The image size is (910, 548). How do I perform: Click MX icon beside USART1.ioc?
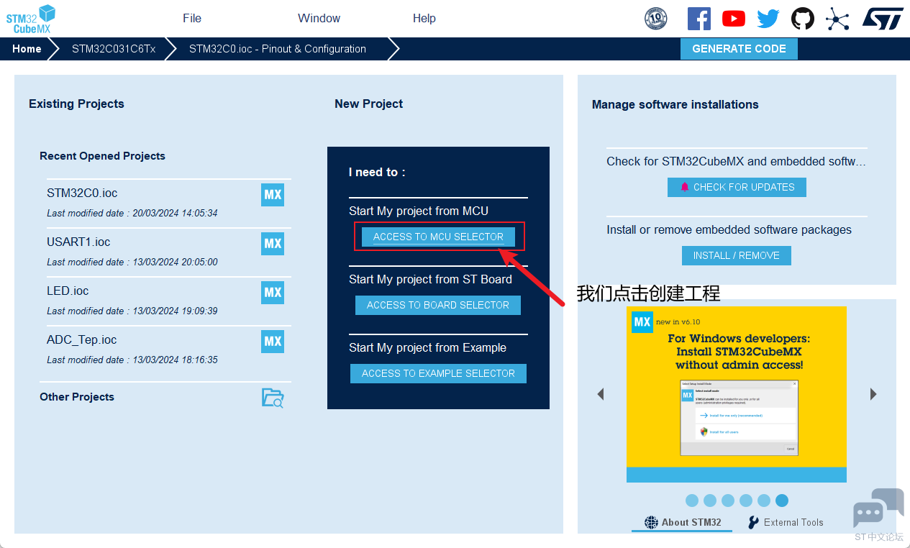[x=273, y=244]
